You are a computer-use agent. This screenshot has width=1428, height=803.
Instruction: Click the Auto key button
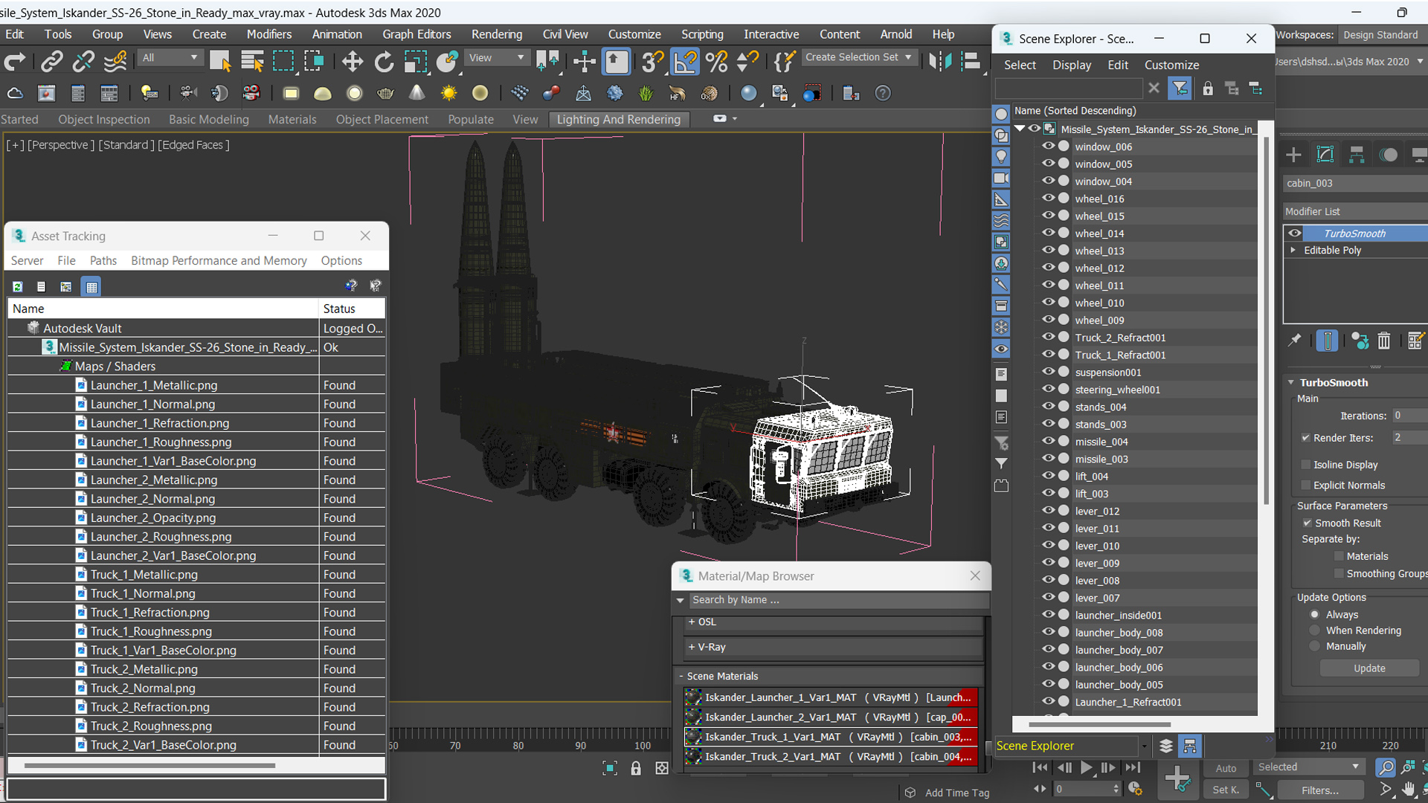click(1226, 768)
